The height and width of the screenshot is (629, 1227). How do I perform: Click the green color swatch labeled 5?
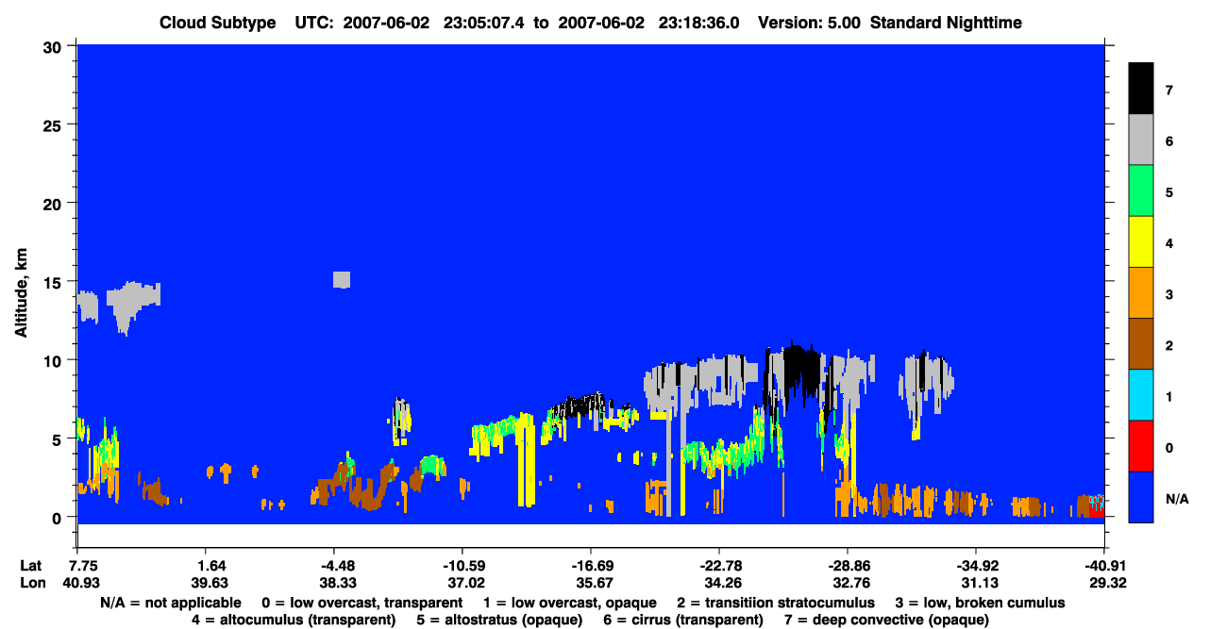point(1141,191)
